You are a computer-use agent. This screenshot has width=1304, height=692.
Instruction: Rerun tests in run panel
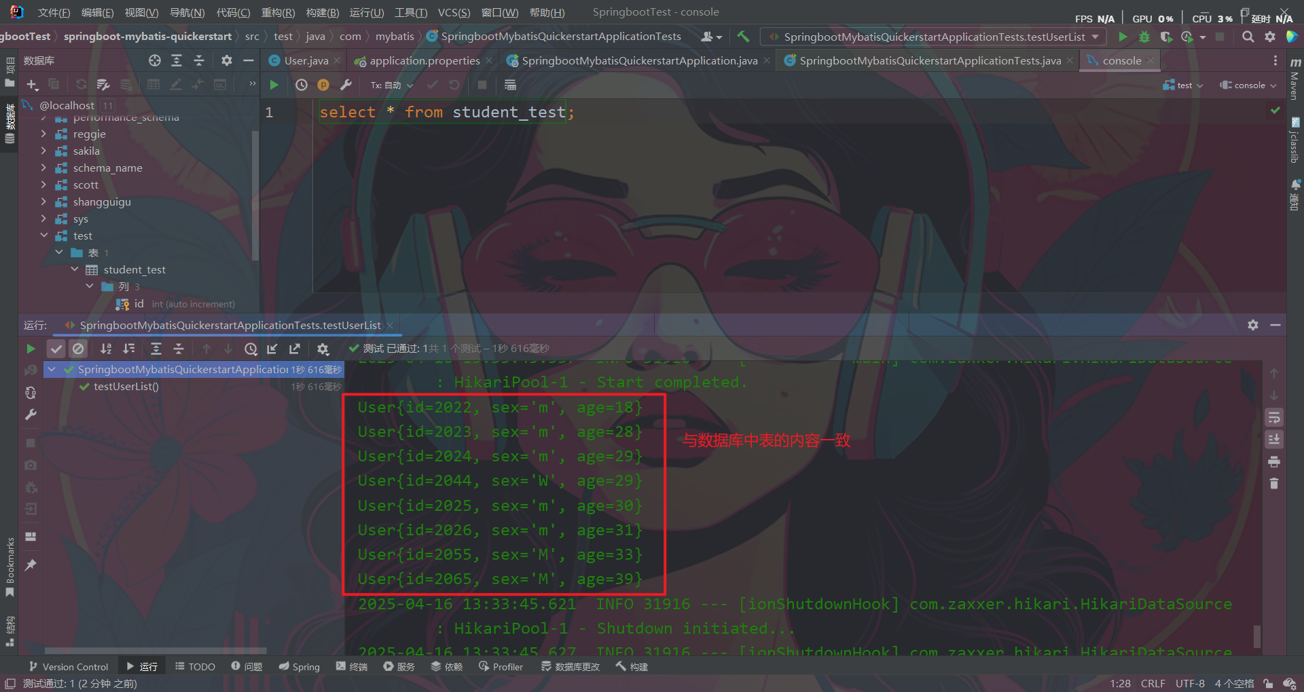pos(31,349)
